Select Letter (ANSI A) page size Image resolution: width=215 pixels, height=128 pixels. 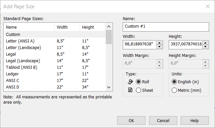[x=55, y=41]
